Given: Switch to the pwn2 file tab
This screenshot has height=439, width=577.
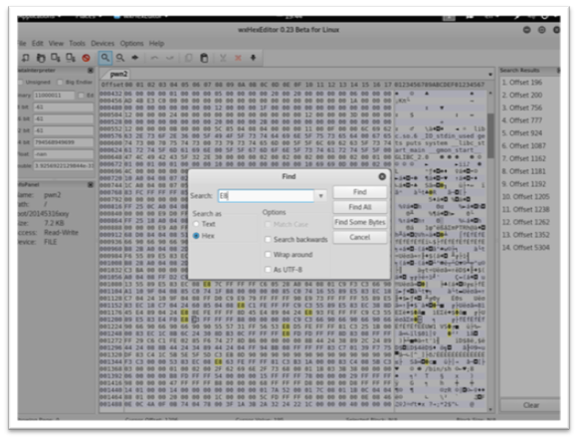Looking at the screenshot, I should (x=116, y=74).
